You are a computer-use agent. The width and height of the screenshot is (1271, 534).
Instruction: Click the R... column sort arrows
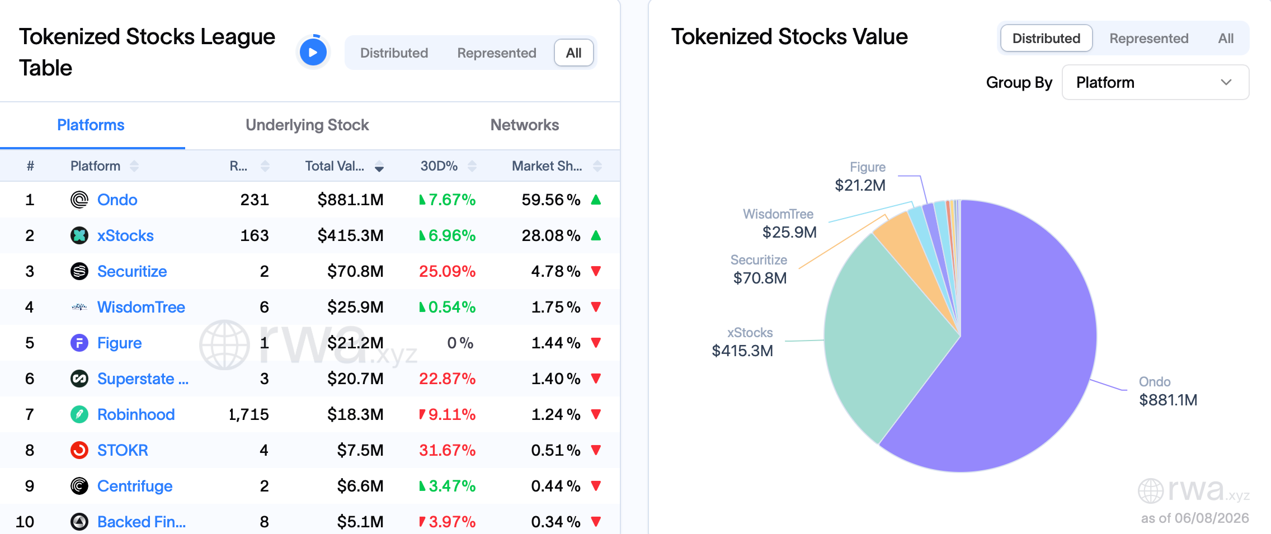(x=265, y=166)
